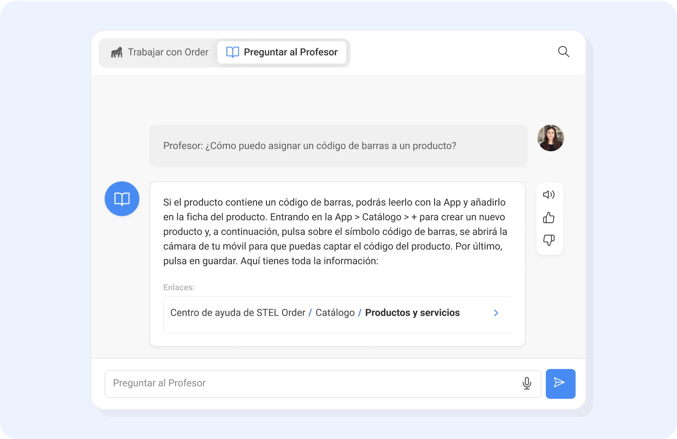Select the Preguntar al Profesor tab
Image resolution: width=677 pixels, height=439 pixels.
[290, 52]
